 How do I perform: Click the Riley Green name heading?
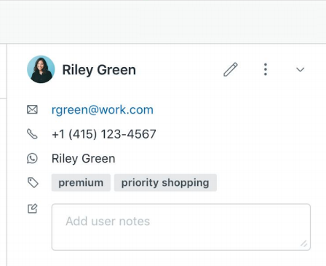[99, 70]
